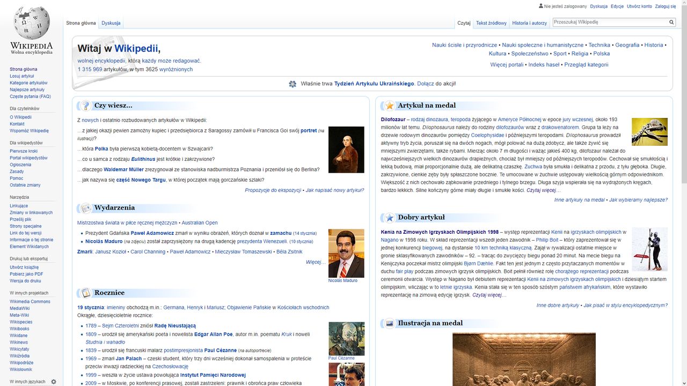Click 'Propozycje do ekspozycji' link
Viewport: 687px width, 386px height.
point(273,190)
